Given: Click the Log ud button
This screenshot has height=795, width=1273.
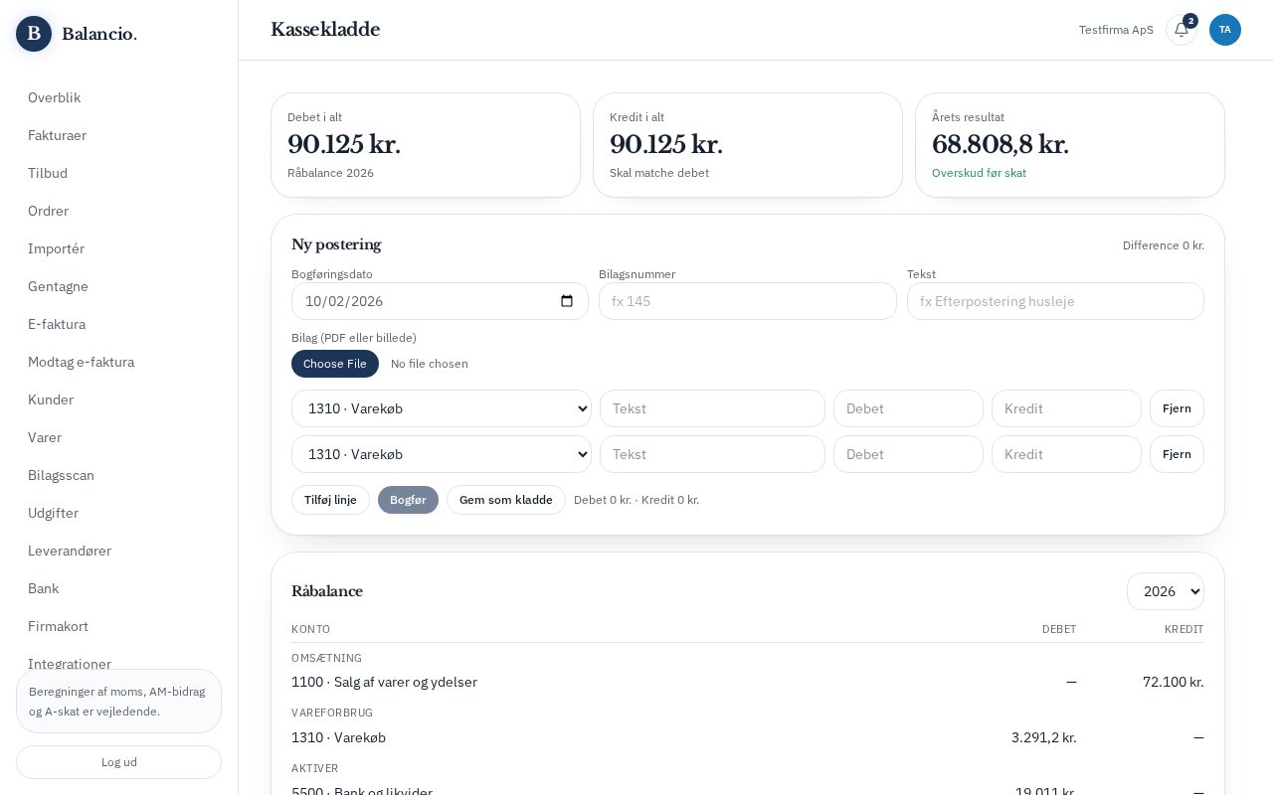Looking at the screenshot, I should (x=119, y=762).
